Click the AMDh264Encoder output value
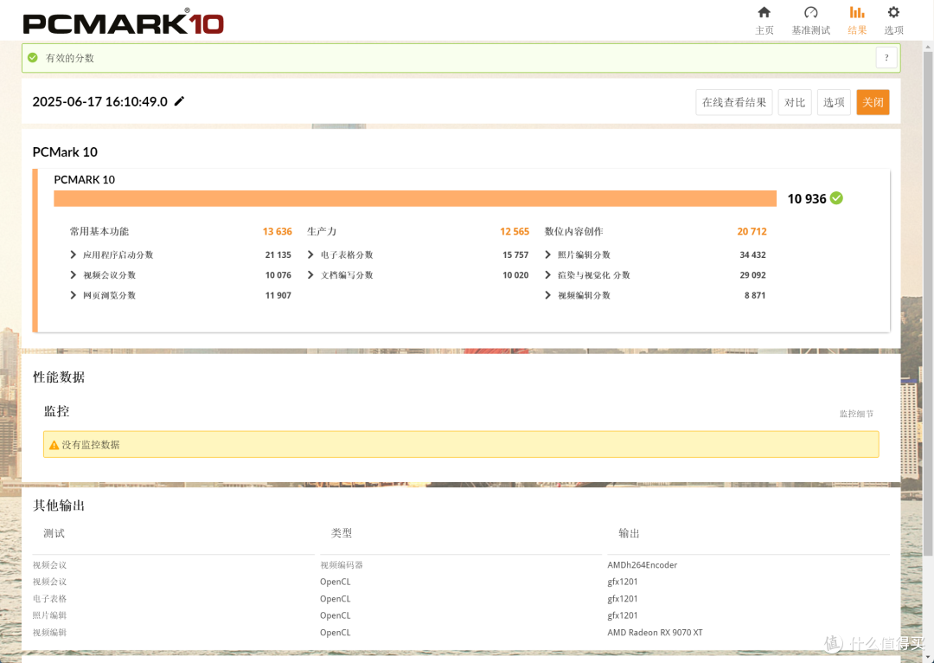934x663 pixels. click(642, 565)
